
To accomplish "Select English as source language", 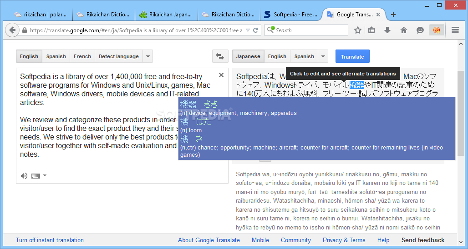I will 29,56.
